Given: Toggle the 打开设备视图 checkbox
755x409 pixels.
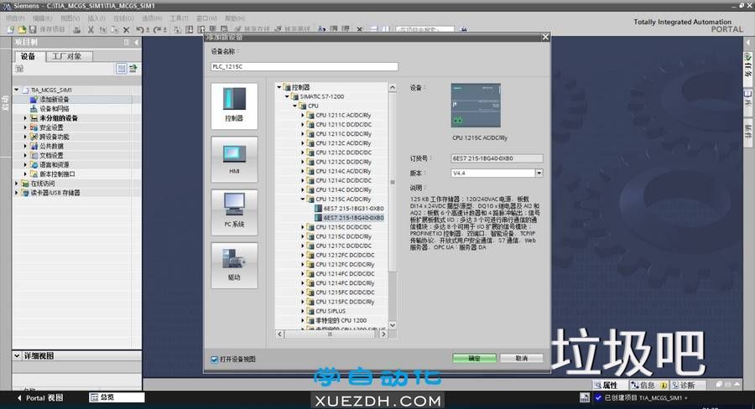Looking at the screenshot, I should pos(215,359).
